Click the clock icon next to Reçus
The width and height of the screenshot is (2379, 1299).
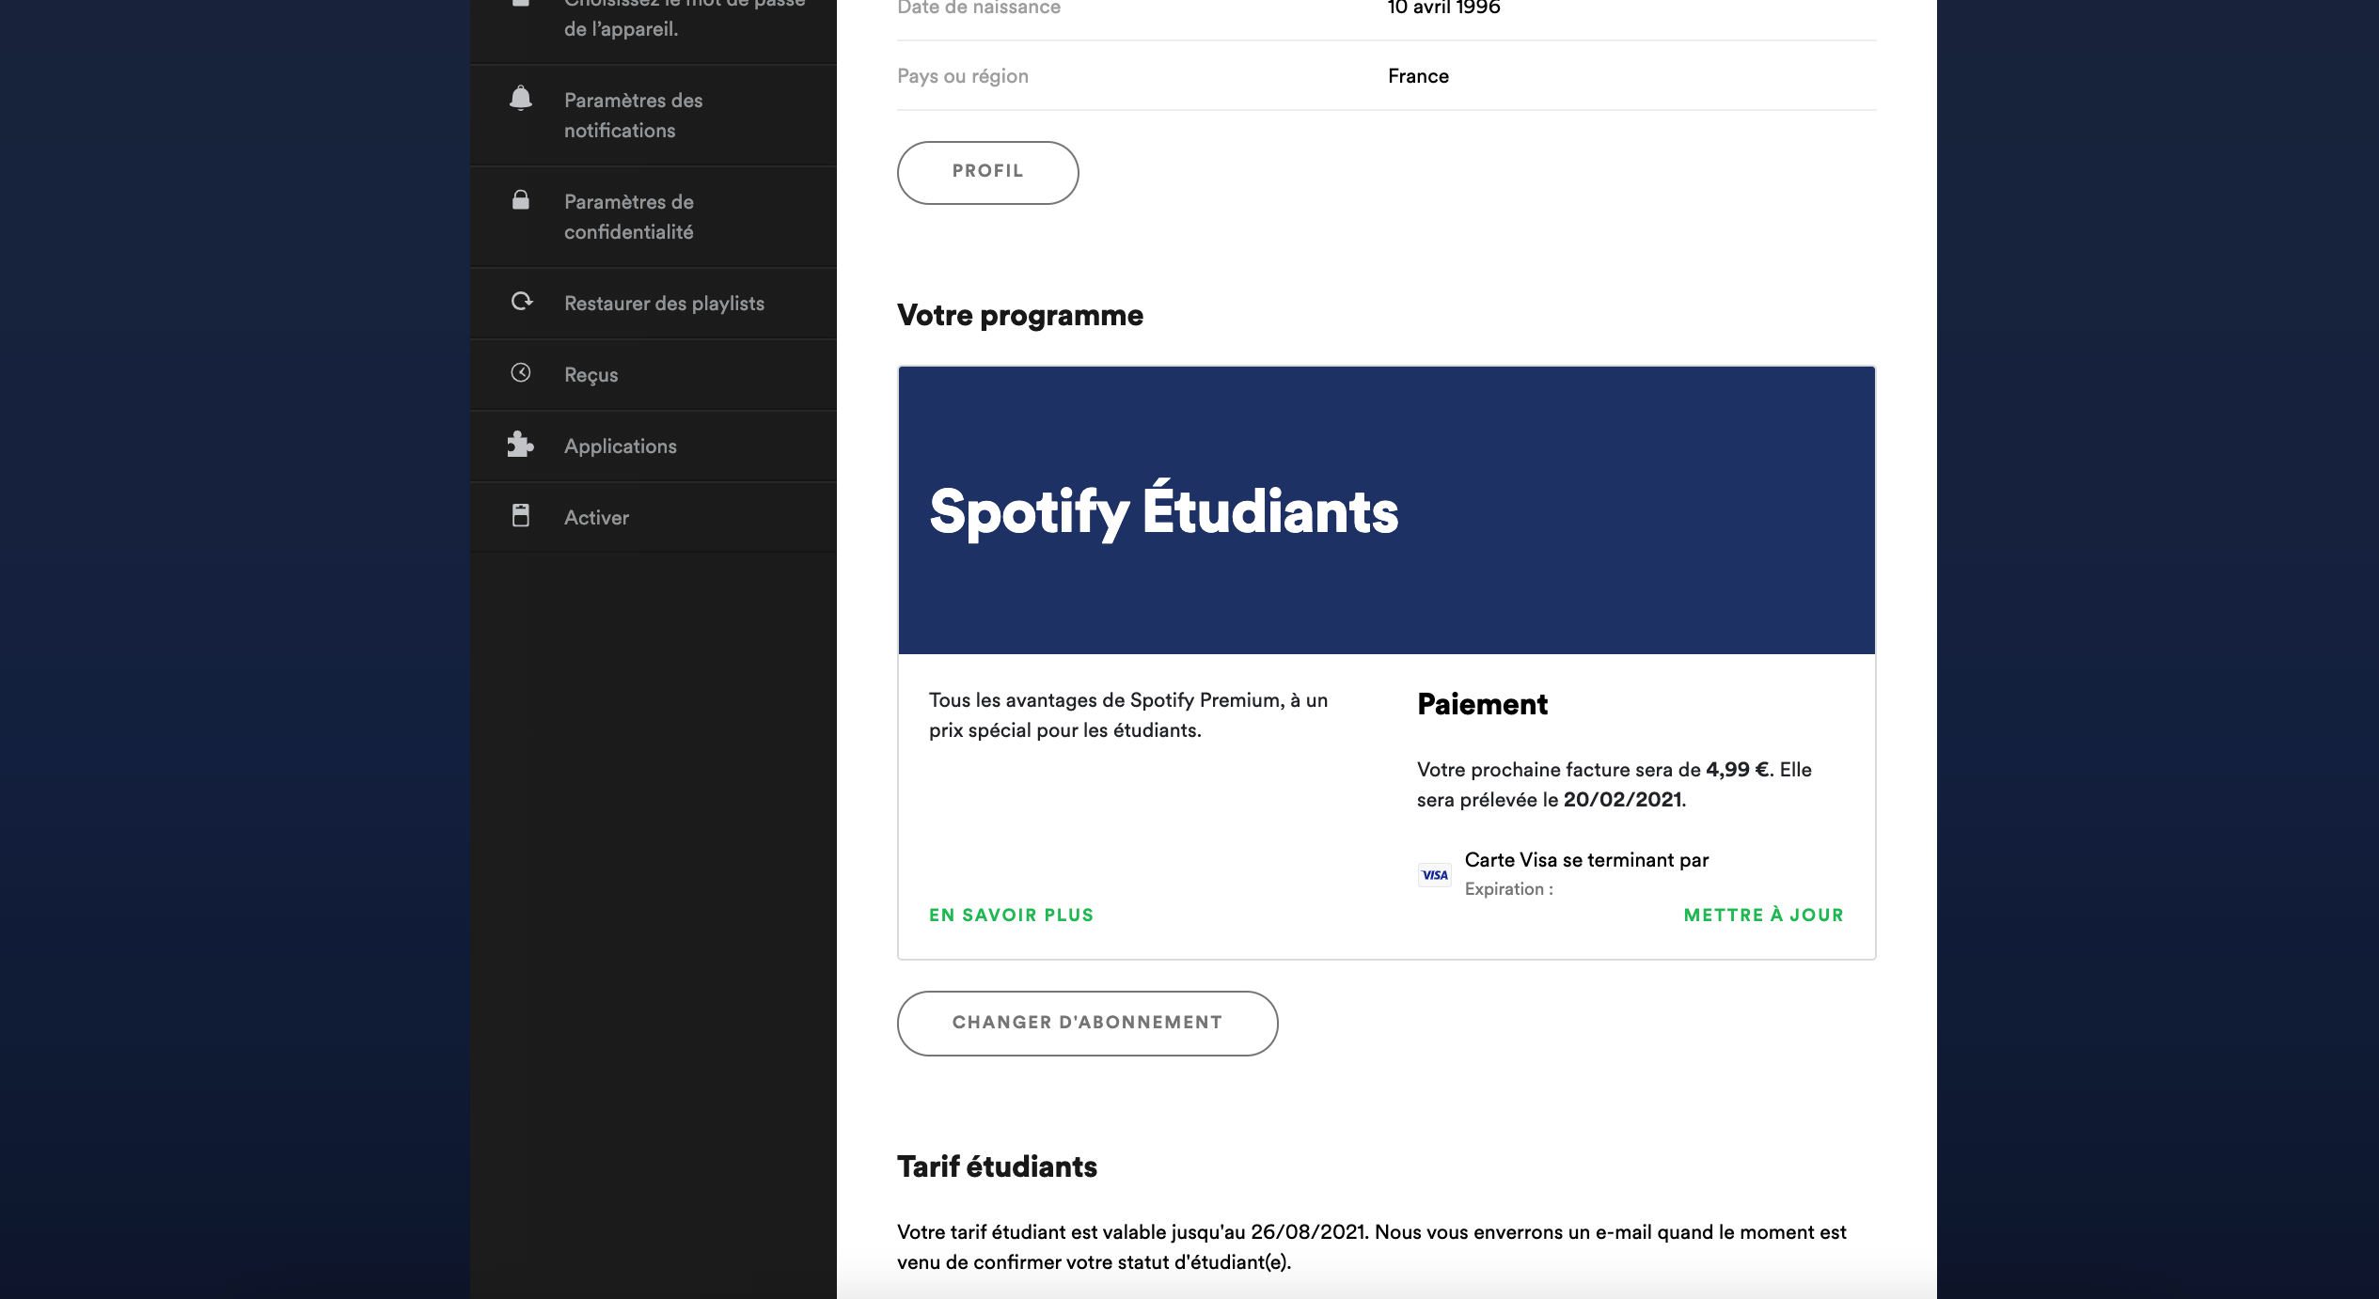tap(521, 372)
